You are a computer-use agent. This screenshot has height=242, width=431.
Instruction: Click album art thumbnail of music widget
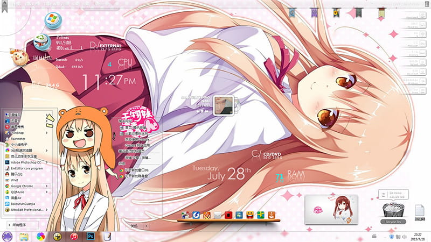tap(223, 105)
